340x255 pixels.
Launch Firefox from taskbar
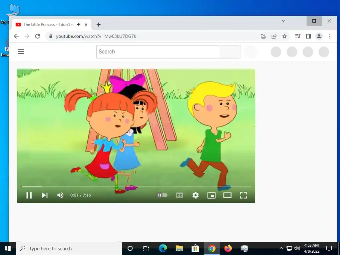point(228,248)
